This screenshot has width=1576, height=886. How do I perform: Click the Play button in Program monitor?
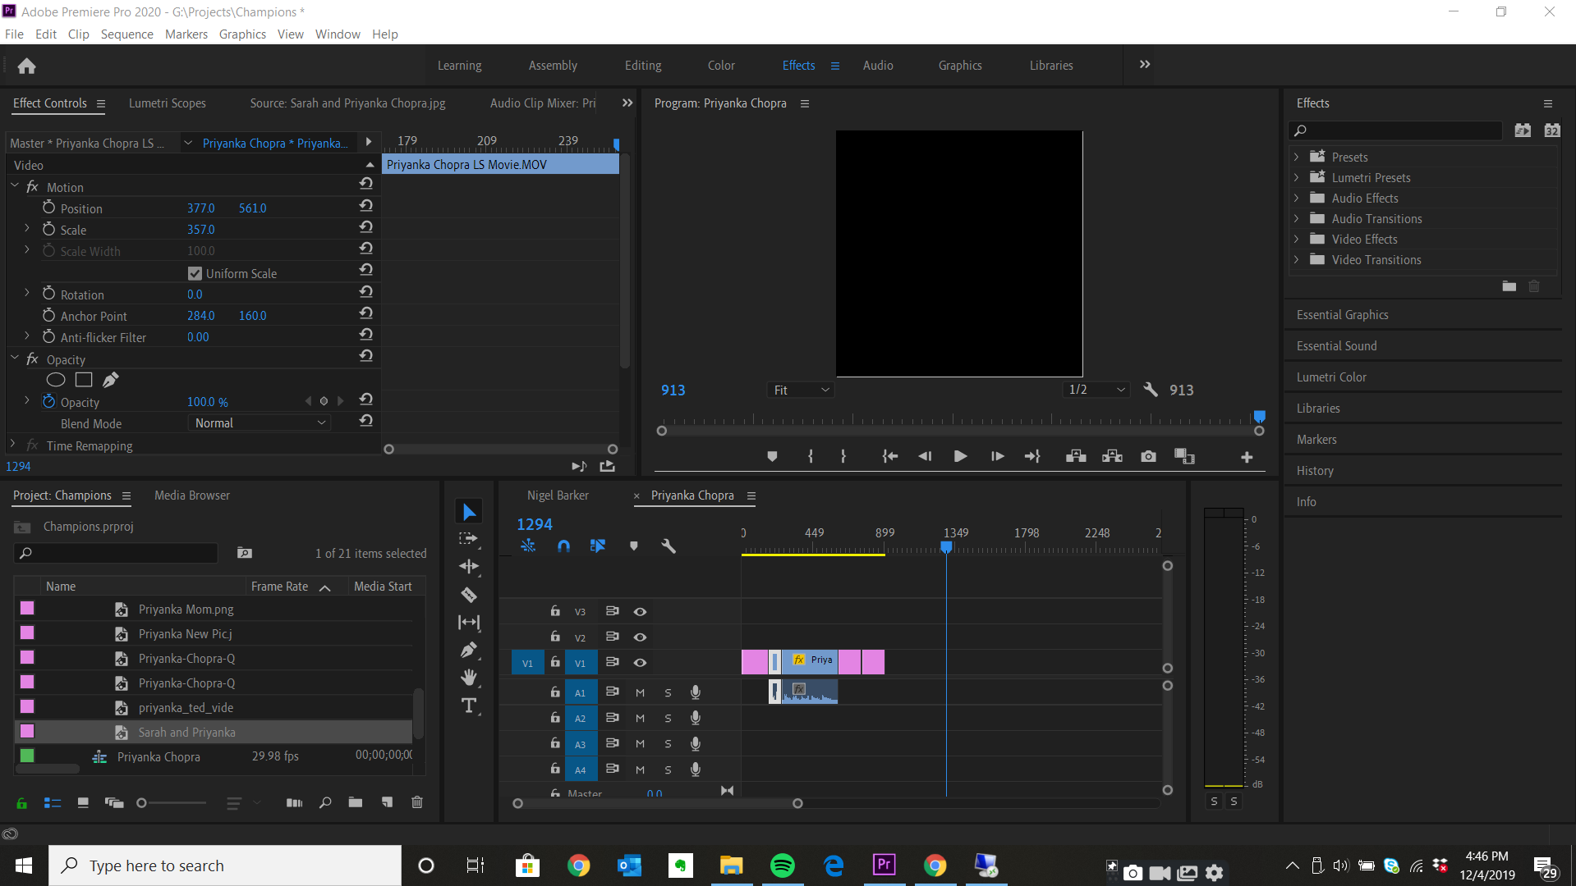tap(959, 456)
